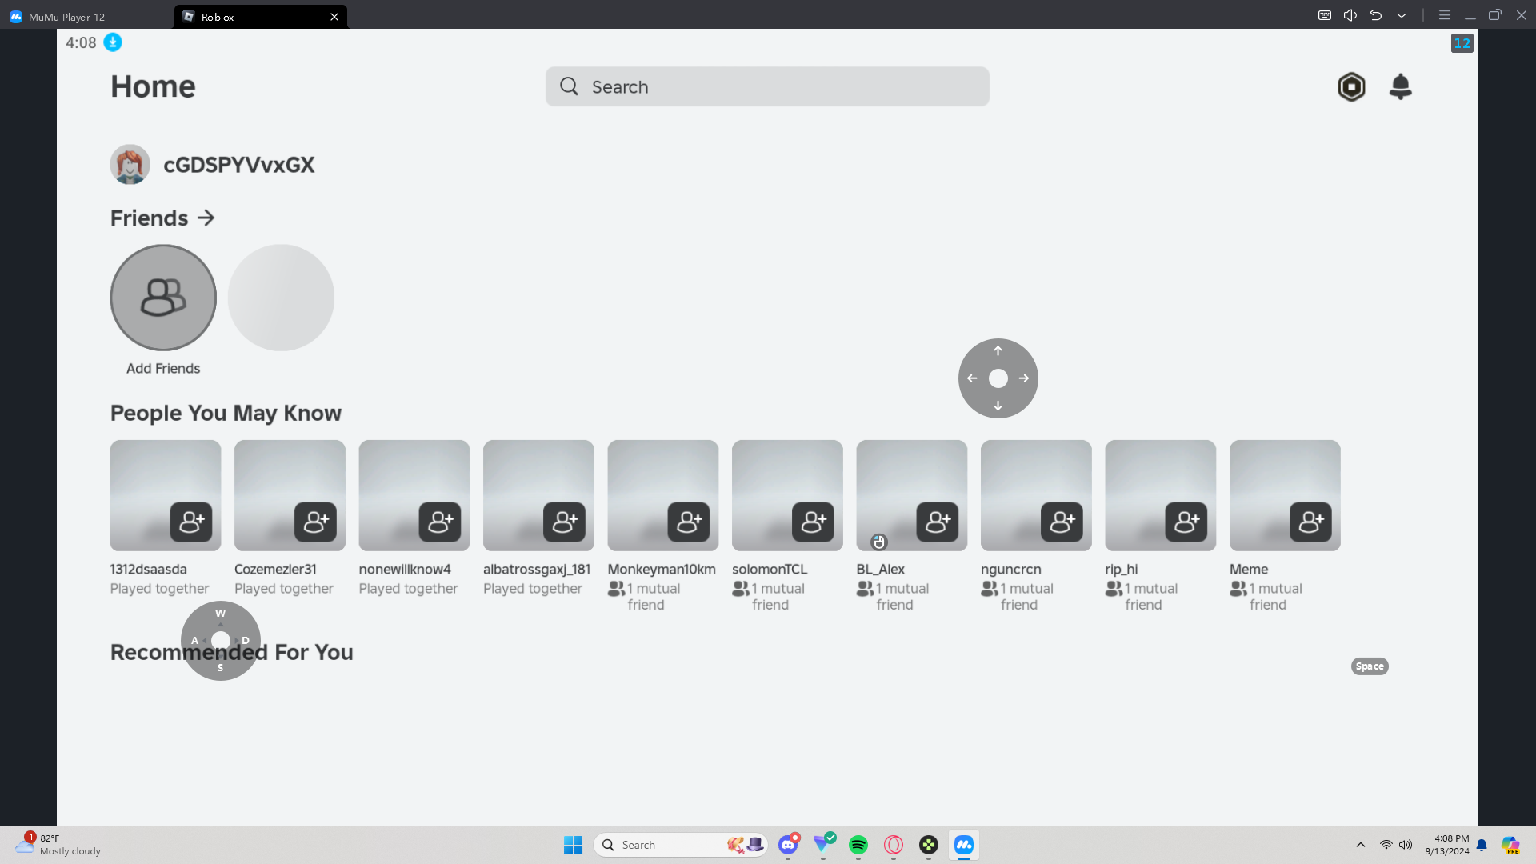Open the albatrossgaxj_181 avatar card
Image resolution: width=1536 pixels, height=864 pixels.
[x=538, y=495]
